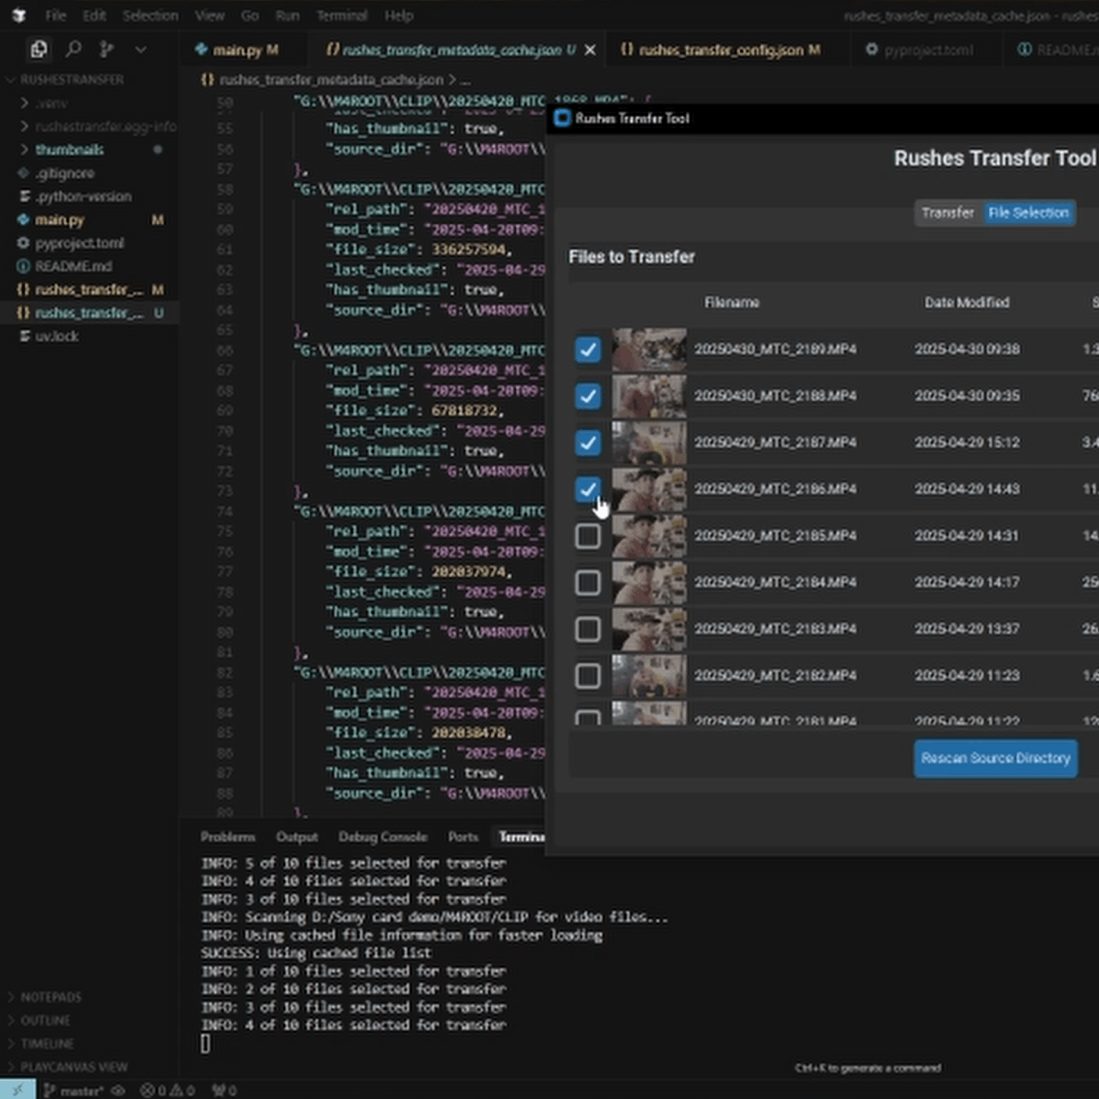Check the 20250429_MTC_2185.MP4 checkbox
Viewport: 1099px width, 1099px height.
tap(588, 536)
